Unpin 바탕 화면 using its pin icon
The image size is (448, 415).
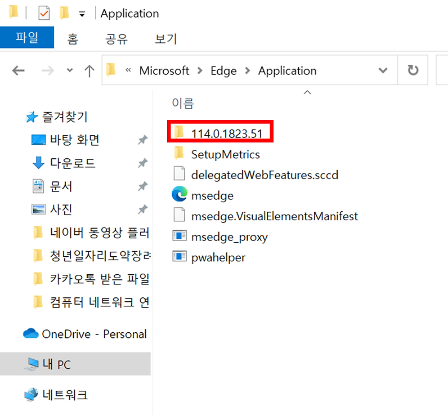[142, 140]
